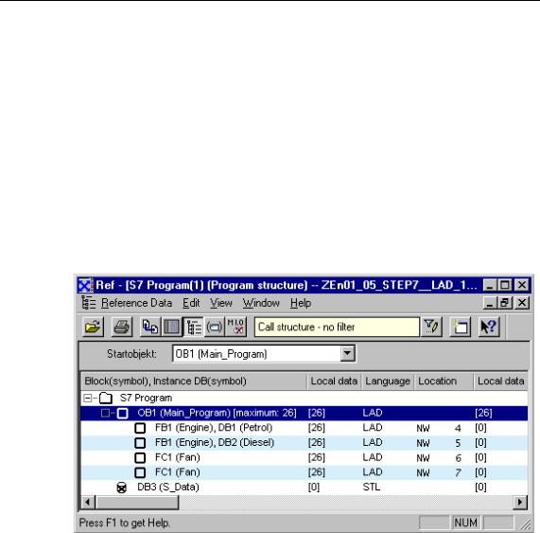Click the horizontal scrollbar right arrow
Viewport: 540px width, 533px height.
520,503
